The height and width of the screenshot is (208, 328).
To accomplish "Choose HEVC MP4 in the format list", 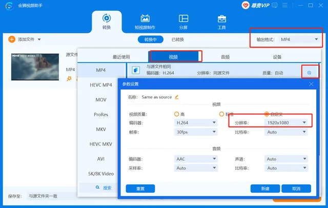I will click(x=101, y=85).
